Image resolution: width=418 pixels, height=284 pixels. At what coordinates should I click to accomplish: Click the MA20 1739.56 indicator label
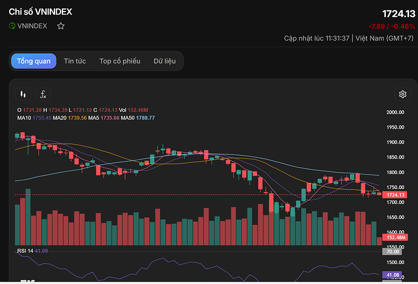tap(70, 117)
